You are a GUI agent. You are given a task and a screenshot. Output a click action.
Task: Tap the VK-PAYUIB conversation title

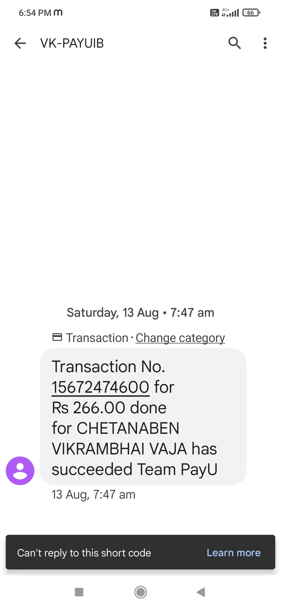pos(72,43)
